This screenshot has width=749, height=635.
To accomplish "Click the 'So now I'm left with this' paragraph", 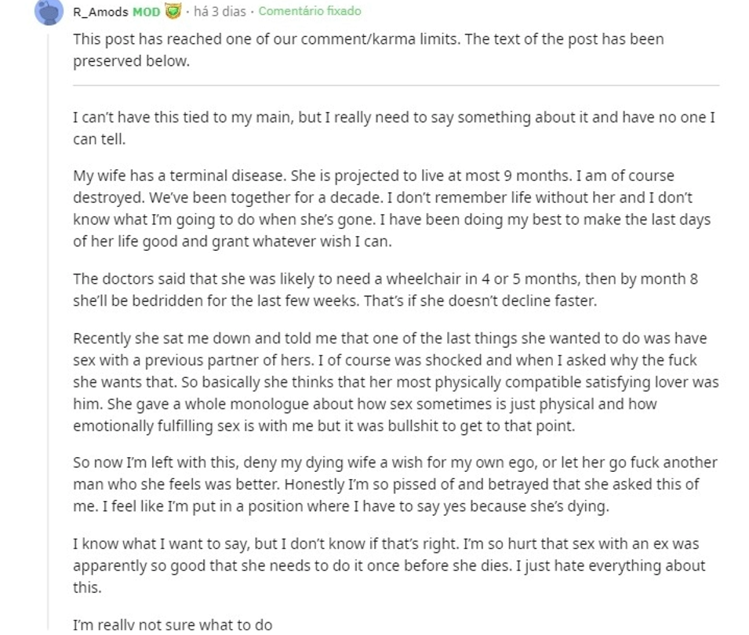I will coord(395,484).
